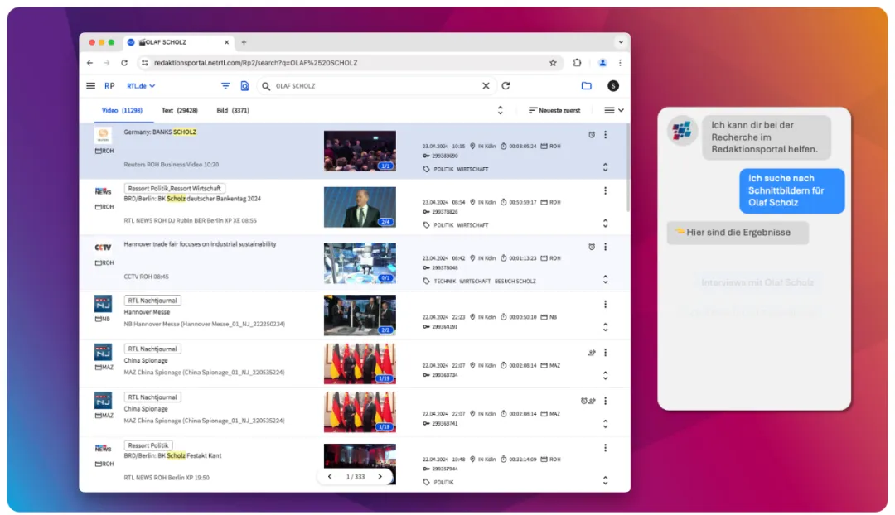Bookmark this page with the star icon
Screen dimensions: 895x515
point(553,63)
